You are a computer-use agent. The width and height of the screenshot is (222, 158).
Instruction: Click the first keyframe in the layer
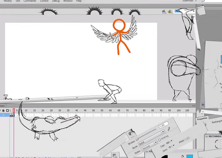point(10,116)
